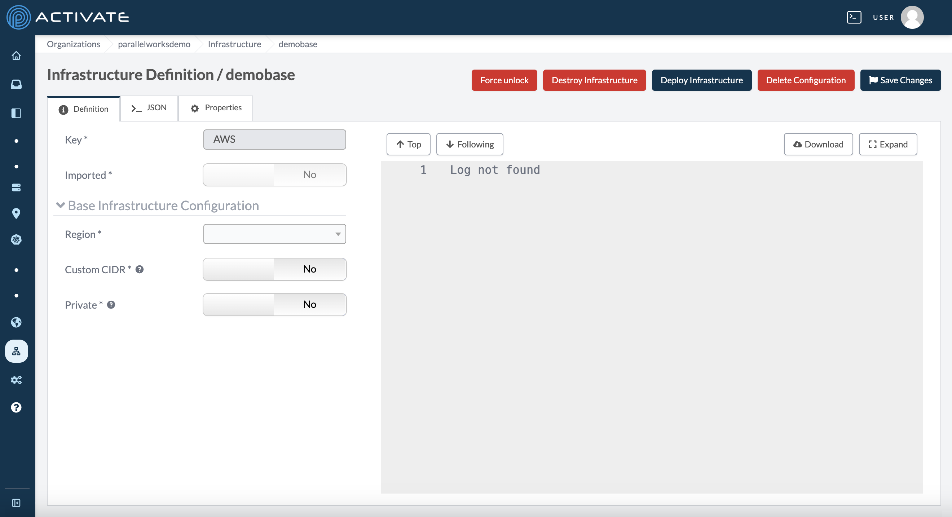Click the terminal/CLI sidebar icon
This screenshot has height=517, width=952.
pyautogui.click(x=853, y=17)
